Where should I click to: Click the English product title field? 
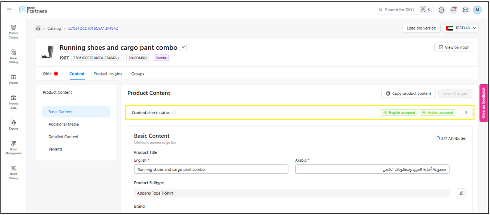click(211, 170)
